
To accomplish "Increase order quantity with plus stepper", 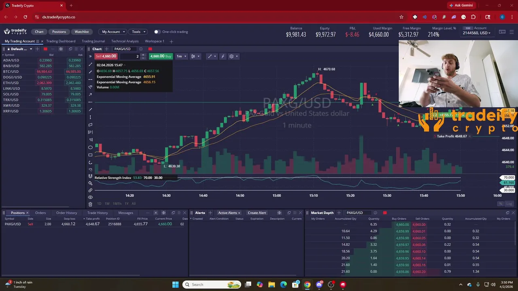I will click(x=143, y=55).
